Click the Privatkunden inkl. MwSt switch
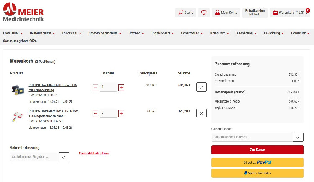314x182 pixels. click(x=255, y=13)
